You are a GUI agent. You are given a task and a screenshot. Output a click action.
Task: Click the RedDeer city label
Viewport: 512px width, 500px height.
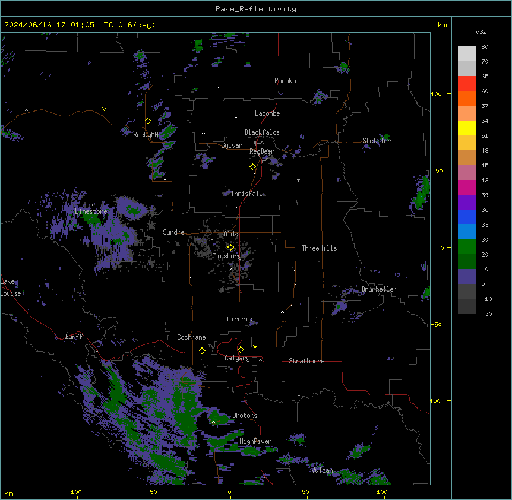261,151
